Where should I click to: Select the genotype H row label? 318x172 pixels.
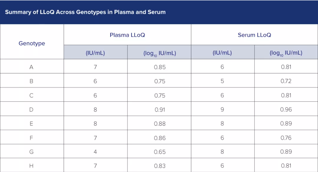pyautogui.click(x=31, y=166)
